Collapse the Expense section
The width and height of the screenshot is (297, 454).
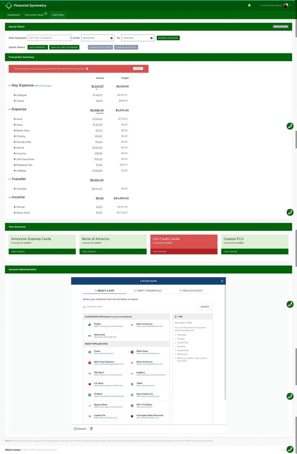point(10,109)
